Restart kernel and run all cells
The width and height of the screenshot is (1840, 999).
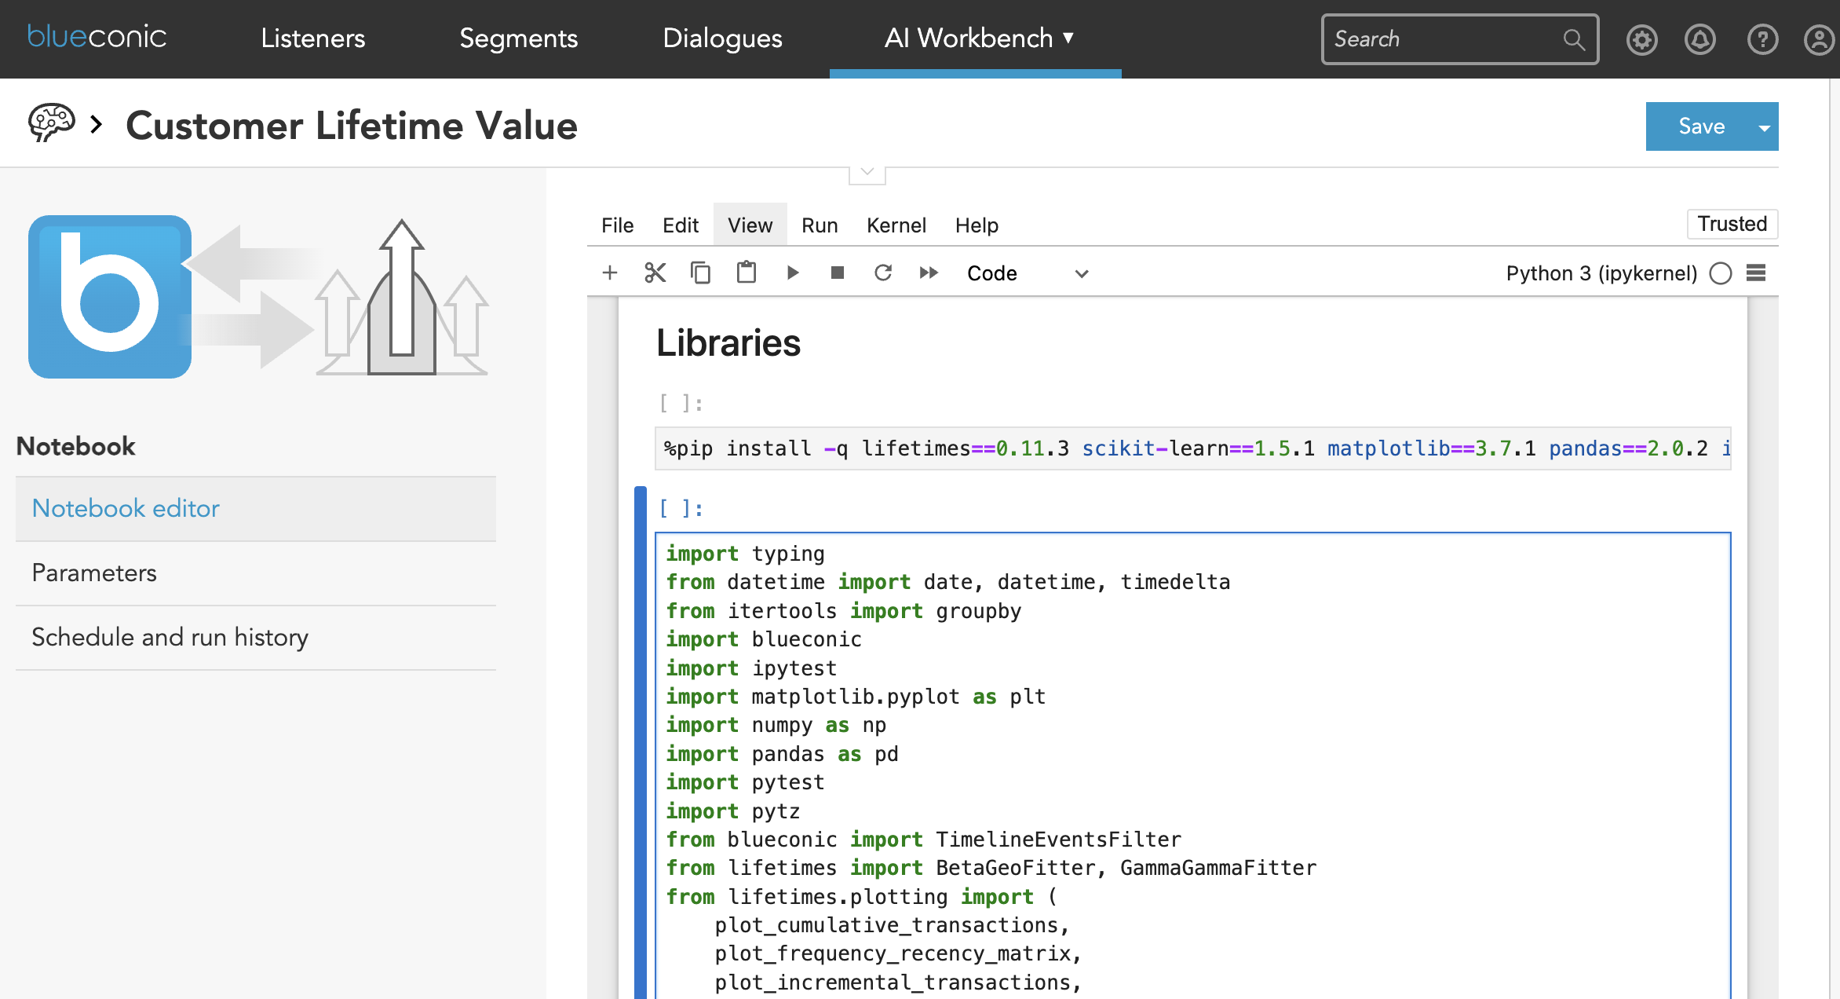(x=929, y=273)
